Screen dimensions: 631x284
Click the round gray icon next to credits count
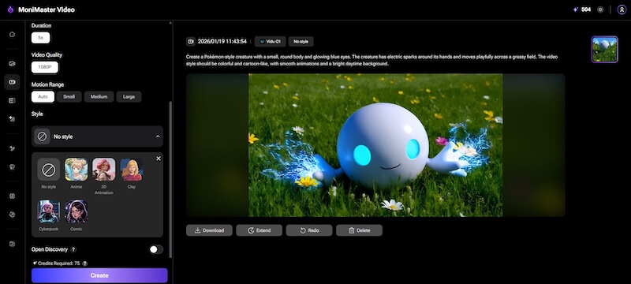600,9
